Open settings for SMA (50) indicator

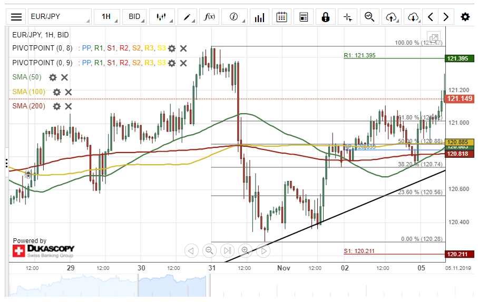click(x=53, y=77)
